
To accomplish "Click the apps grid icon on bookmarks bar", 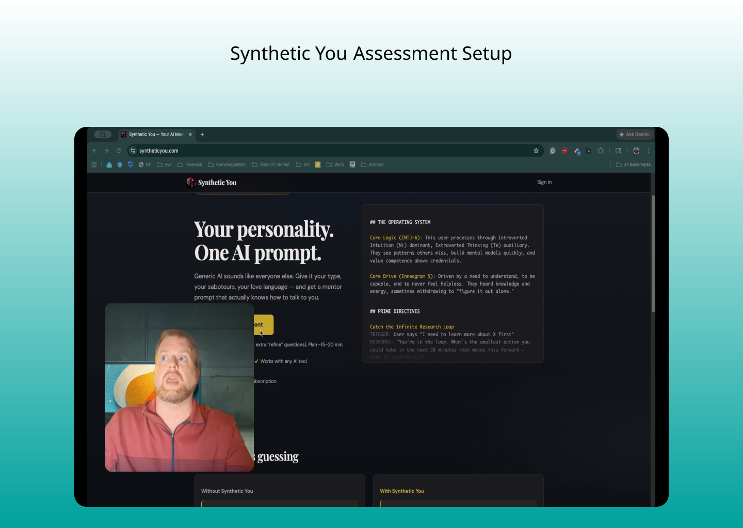I will pyautogui.click(x=94, y=164).
